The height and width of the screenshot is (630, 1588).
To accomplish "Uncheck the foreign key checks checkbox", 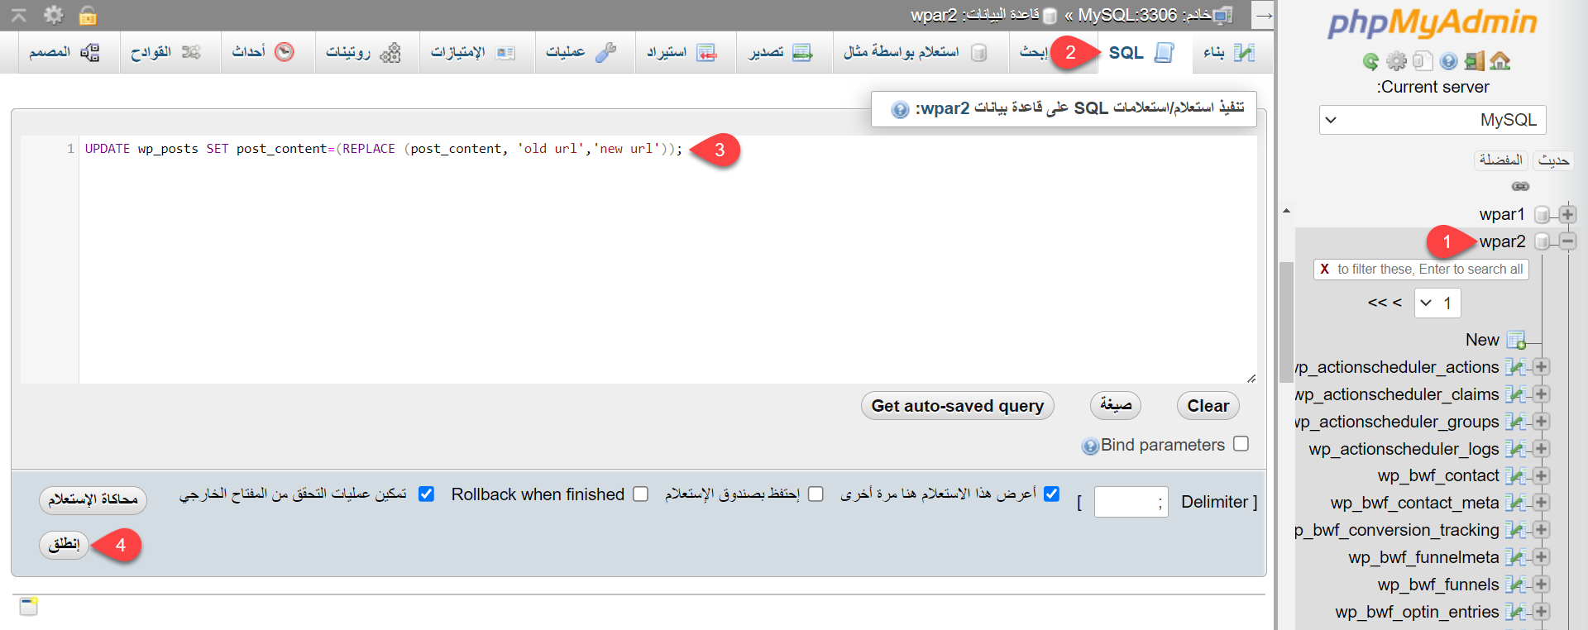I will [426, 494].
